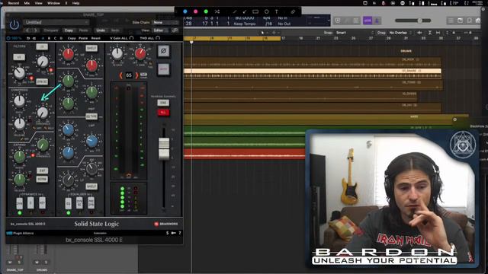
Task: Click the key license icon in plugin footer
Action: (173, 233)
